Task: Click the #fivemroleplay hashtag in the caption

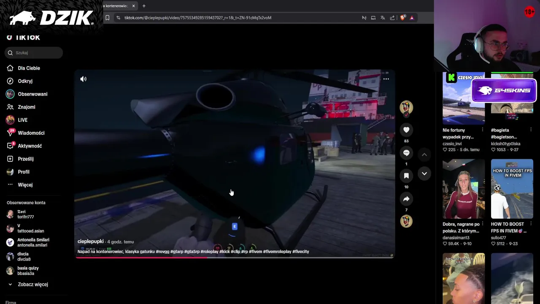Action: tap(277, 252)
